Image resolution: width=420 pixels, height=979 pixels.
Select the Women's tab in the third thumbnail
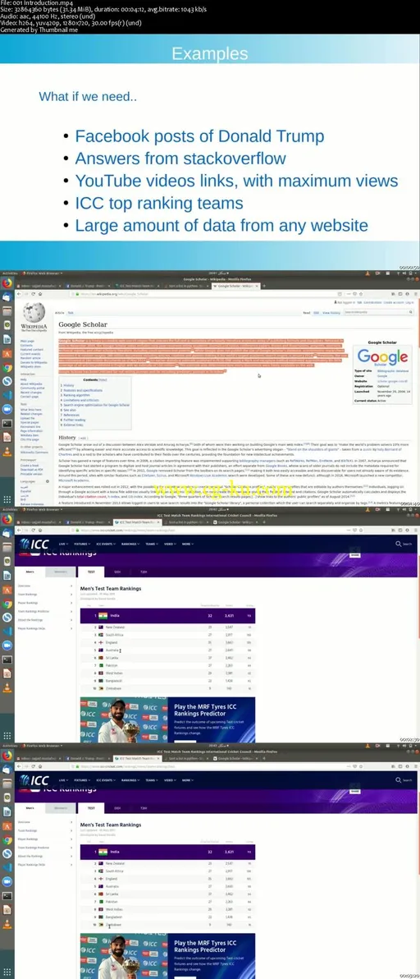click(60, 572)
